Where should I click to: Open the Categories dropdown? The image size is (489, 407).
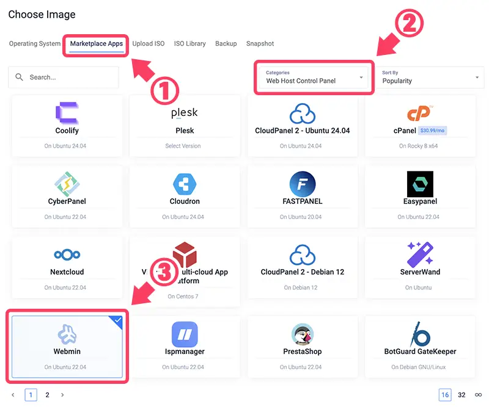click(x=314, y=77)
